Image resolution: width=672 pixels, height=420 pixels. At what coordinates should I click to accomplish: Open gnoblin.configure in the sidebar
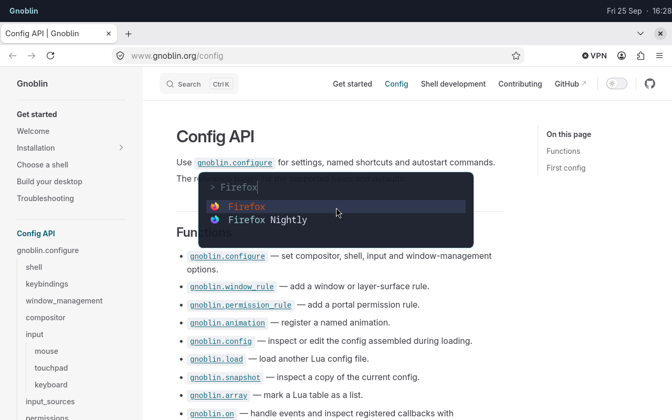click(x=48, y=250)
